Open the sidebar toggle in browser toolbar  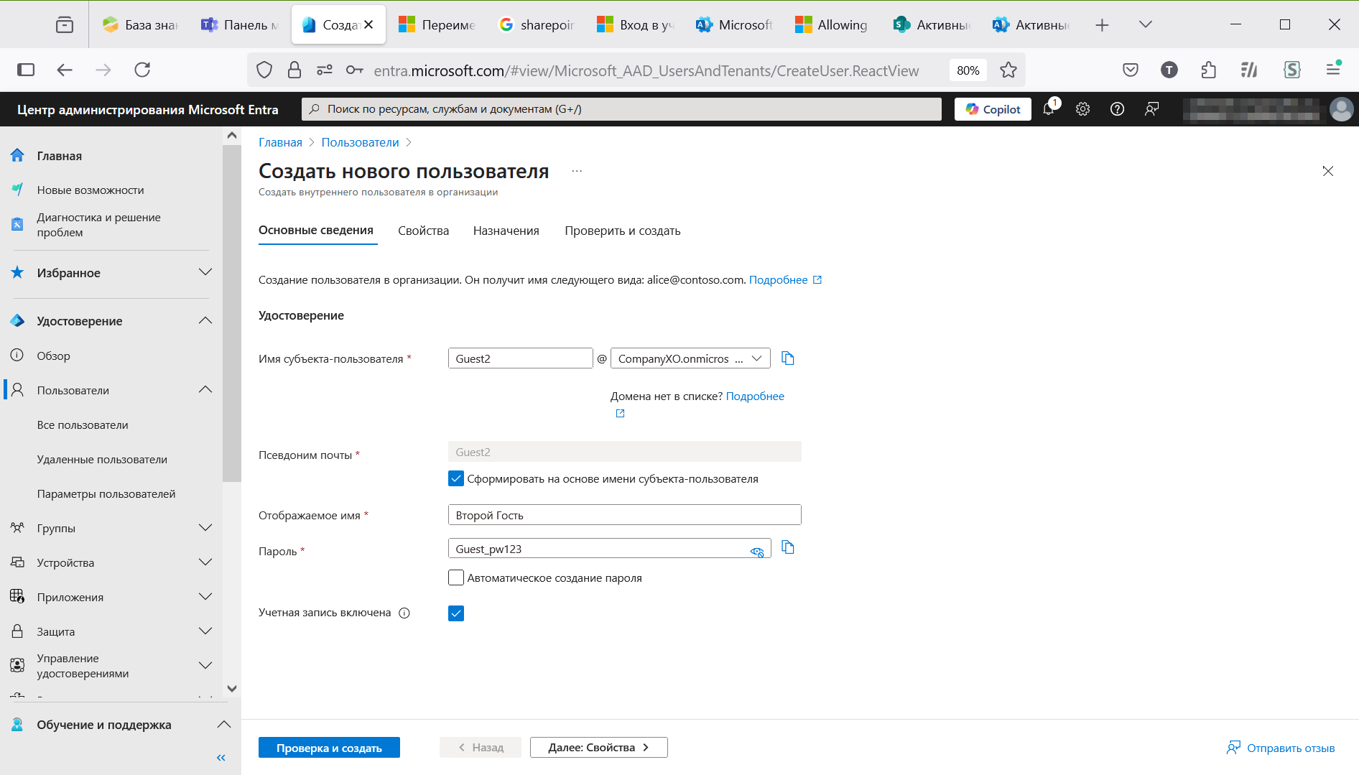[x=26, y=70]
